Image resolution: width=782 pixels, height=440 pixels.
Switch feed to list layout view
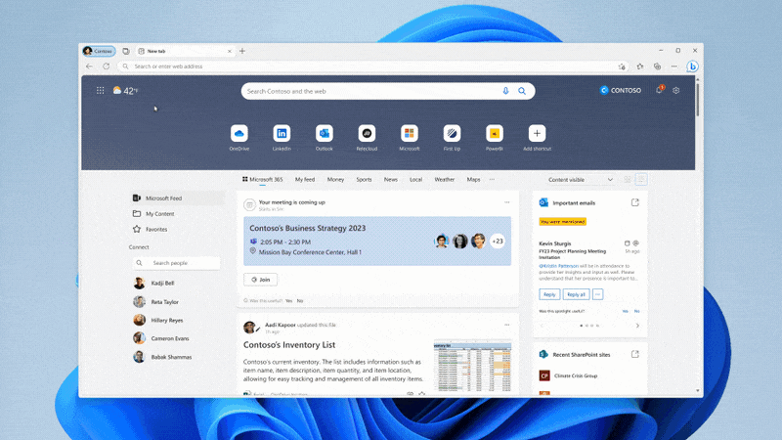coord(641,180)
